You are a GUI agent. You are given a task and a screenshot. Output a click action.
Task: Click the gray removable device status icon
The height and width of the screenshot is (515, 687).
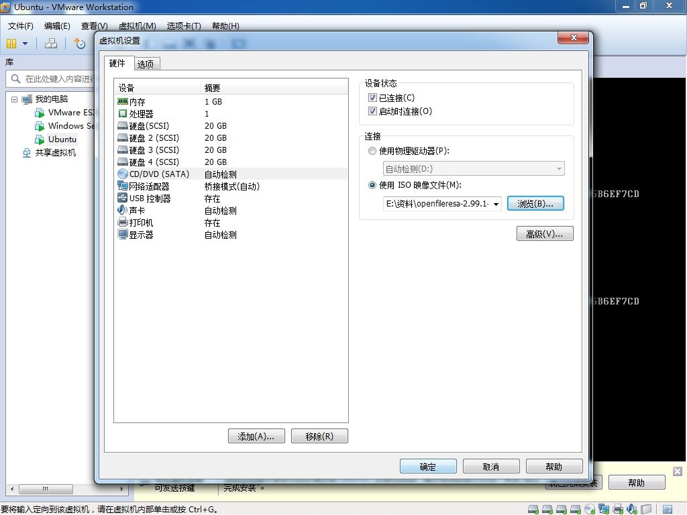(x=646, y=509)
